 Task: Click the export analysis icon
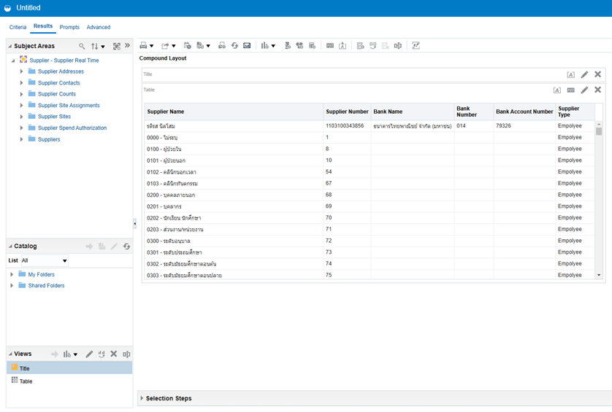point(165,46)
